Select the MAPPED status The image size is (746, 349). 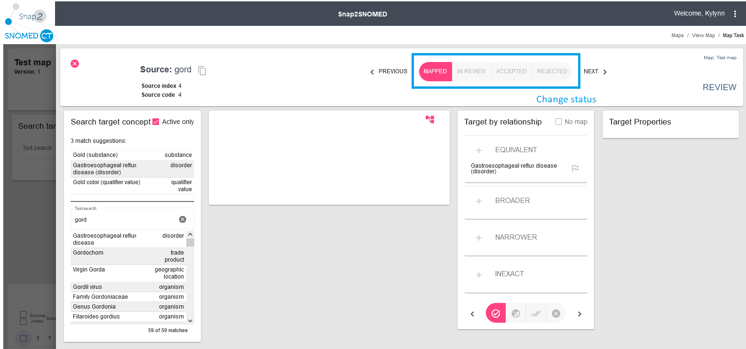point(435,71)
